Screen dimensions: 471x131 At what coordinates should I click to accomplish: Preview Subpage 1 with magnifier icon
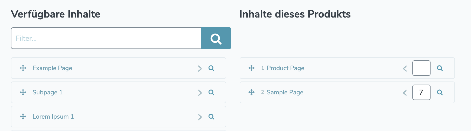[211, 93]
